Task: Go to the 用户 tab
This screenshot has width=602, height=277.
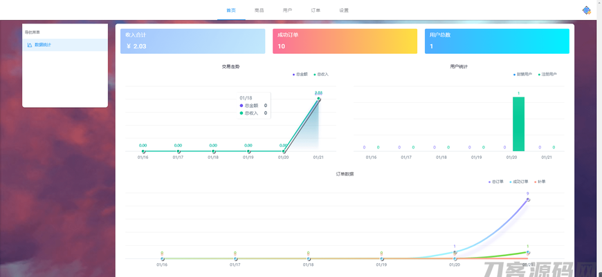Action: tap(287, 10)
